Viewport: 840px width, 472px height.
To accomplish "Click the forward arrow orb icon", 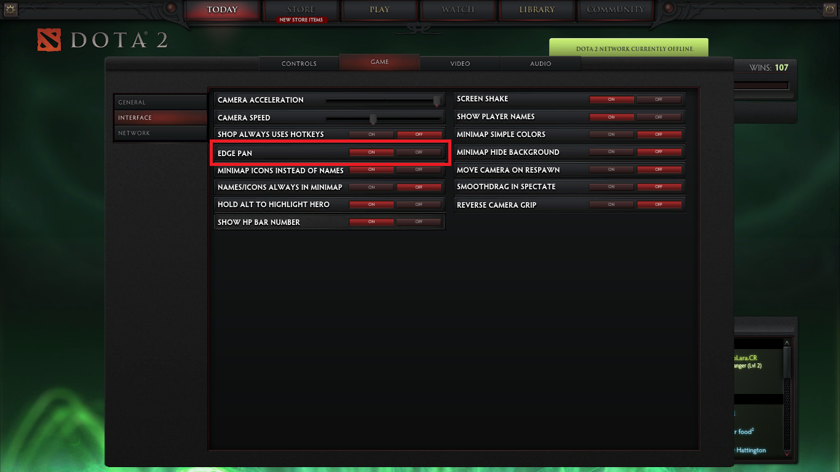I will (668, 9).
